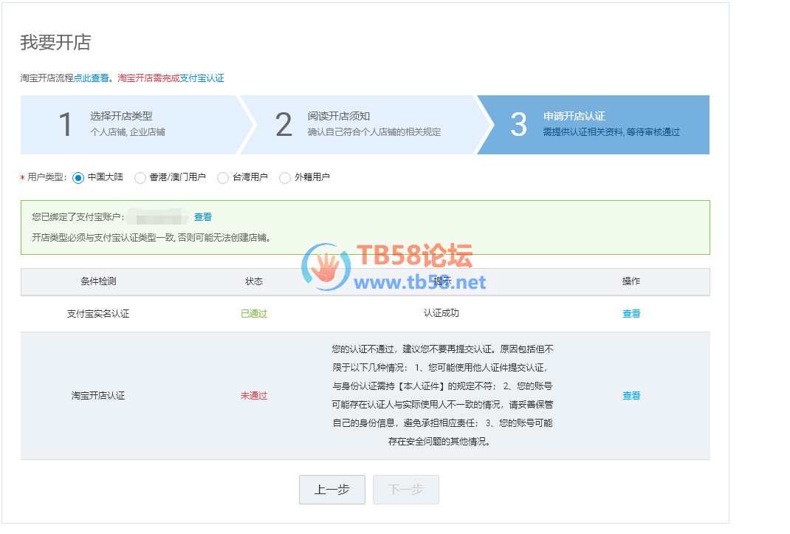View details in the 支付宝实名认证 row
The height and width of the screenshot is (534, 790).
[x=631, y=314]
